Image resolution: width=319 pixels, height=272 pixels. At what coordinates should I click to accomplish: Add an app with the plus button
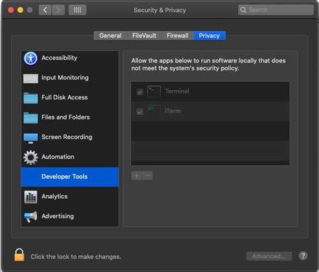coord(137,176)
